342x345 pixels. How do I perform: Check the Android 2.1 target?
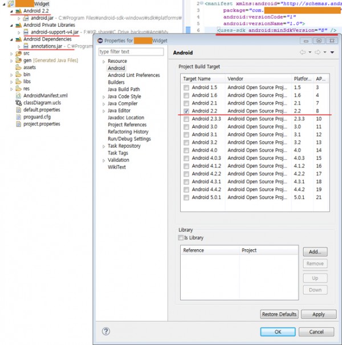pos(186,103)
